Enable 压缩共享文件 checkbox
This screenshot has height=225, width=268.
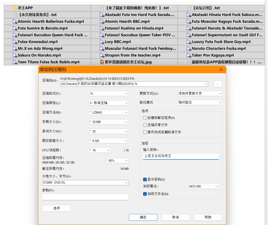pos(145,125)
